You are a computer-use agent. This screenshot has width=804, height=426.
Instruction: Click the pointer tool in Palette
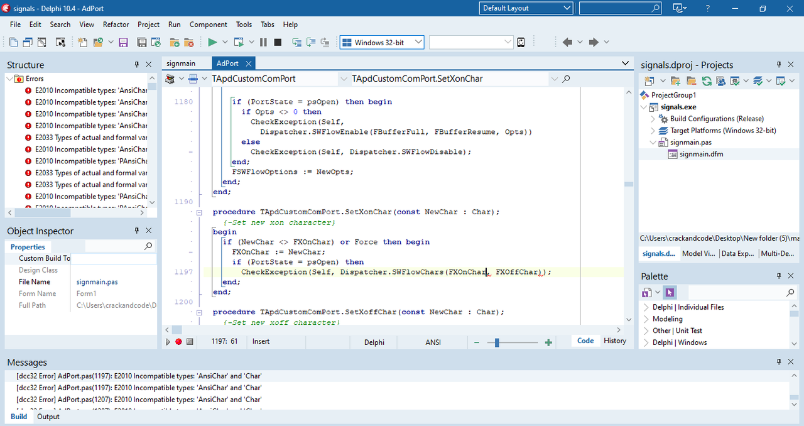pos(670,293)
